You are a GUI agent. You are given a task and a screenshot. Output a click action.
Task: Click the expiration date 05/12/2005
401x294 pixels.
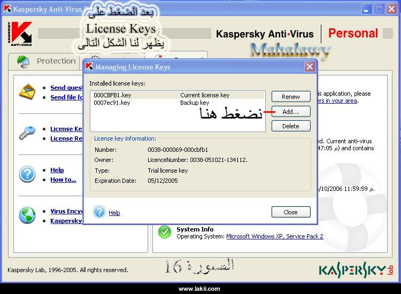(x=163, y=181)
